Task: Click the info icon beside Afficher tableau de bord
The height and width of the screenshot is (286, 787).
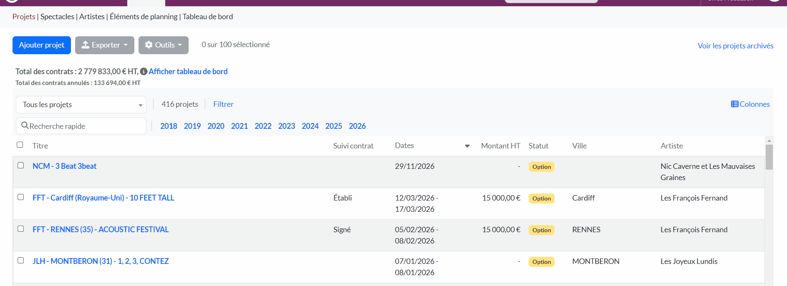Action: pyautogui.click(x=144, y=72)
